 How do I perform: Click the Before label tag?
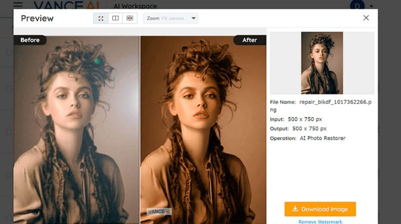[30, 40]
